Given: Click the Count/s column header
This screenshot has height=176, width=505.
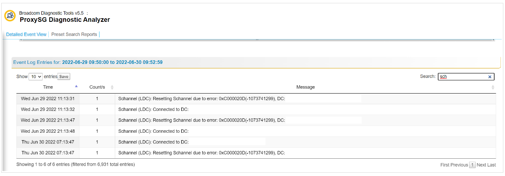Looking at the screenshot, I should pyautogui.click(x=97, y=87).
